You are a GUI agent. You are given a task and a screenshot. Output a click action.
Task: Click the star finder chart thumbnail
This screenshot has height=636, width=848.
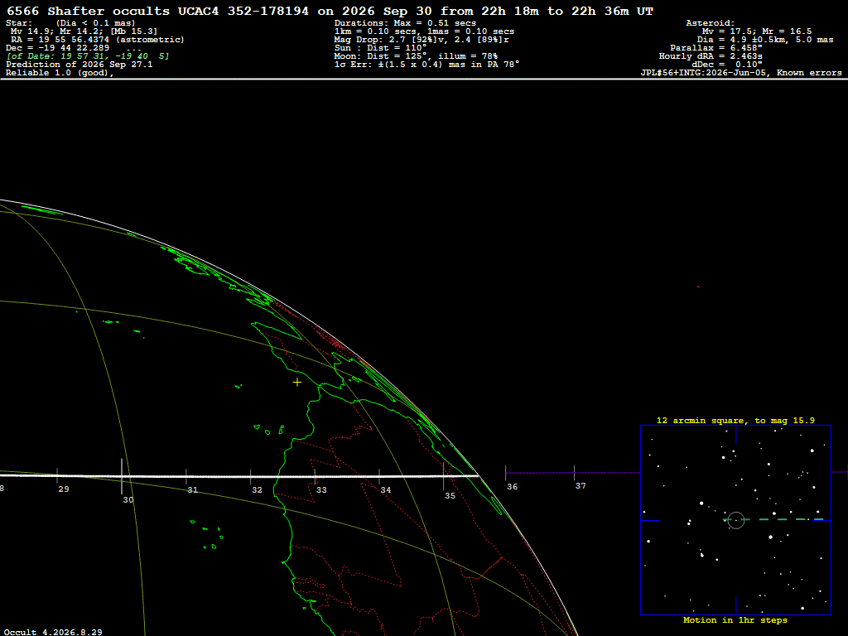point(735,520)
